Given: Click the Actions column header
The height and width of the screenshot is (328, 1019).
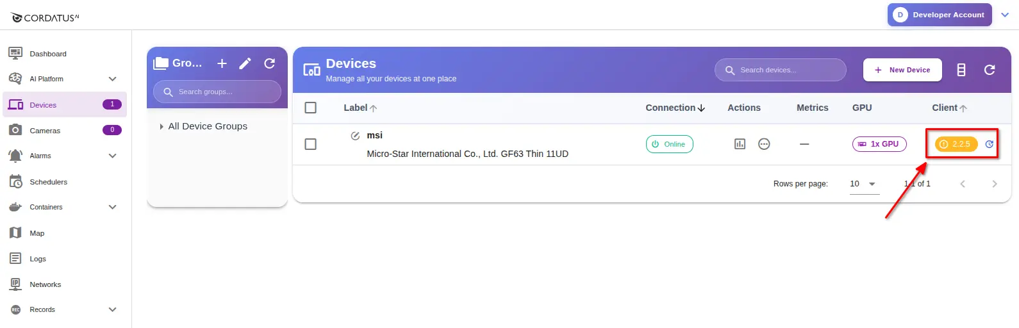Looking at the screenshot, I should (744, 108).
